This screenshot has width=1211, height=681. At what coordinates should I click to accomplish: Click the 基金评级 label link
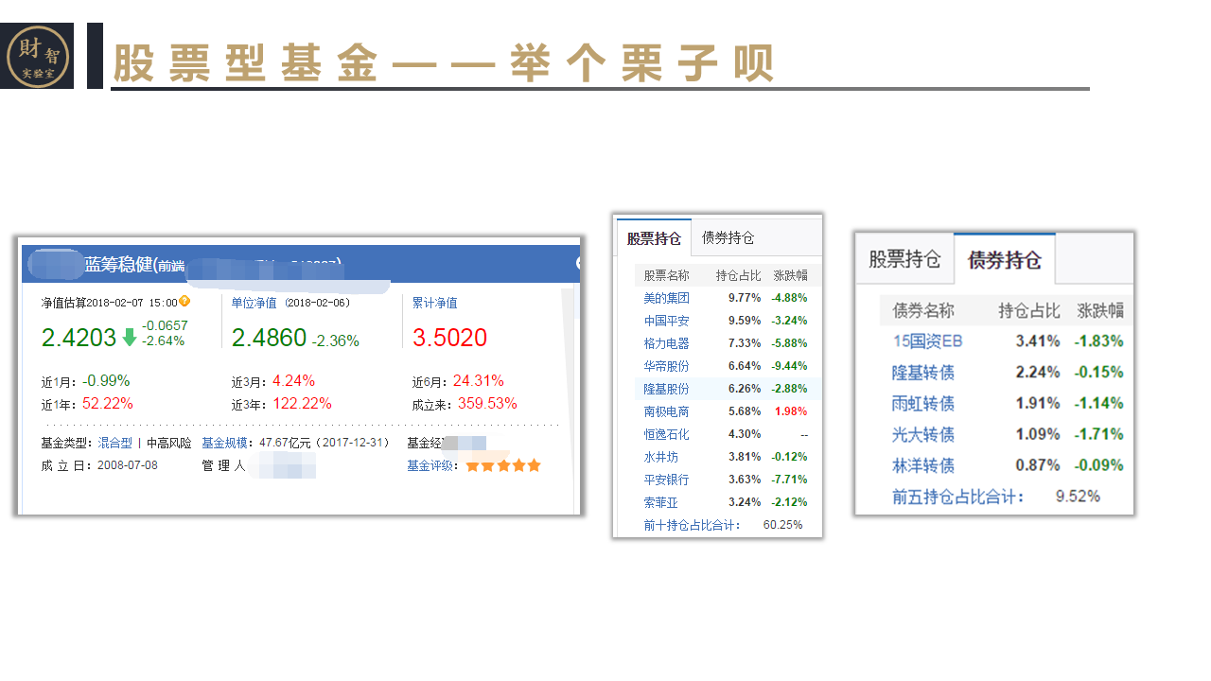[x=431, y=465]
